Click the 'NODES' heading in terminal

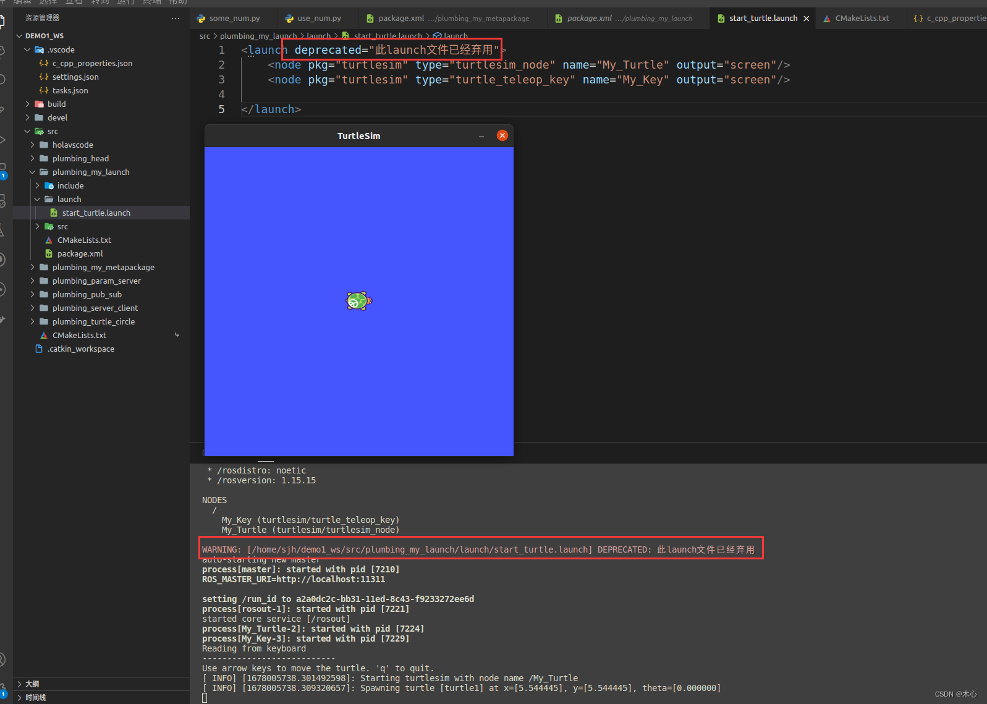coord(214,500)
